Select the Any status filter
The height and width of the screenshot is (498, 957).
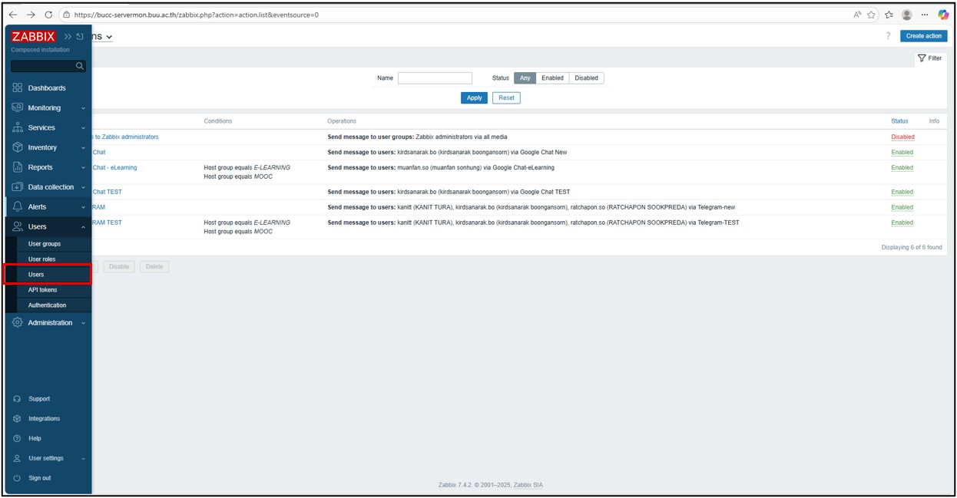[x=525, y=78]
